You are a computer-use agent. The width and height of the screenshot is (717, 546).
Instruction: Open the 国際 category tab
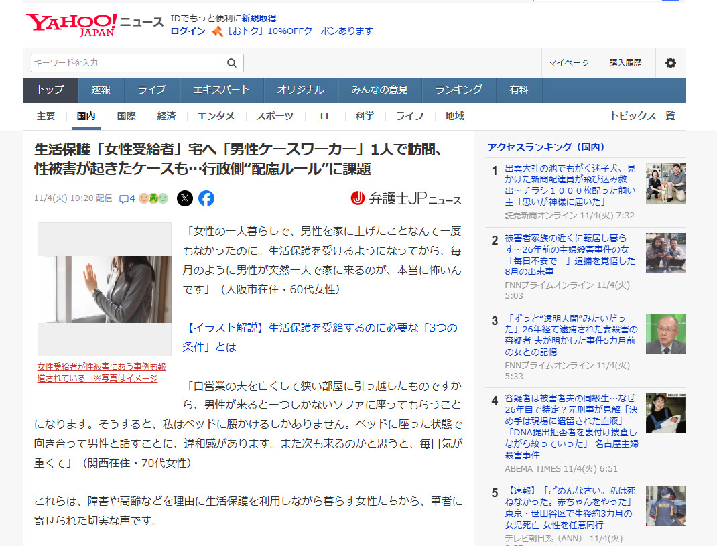pyautogui.click(x=127, y=116)
